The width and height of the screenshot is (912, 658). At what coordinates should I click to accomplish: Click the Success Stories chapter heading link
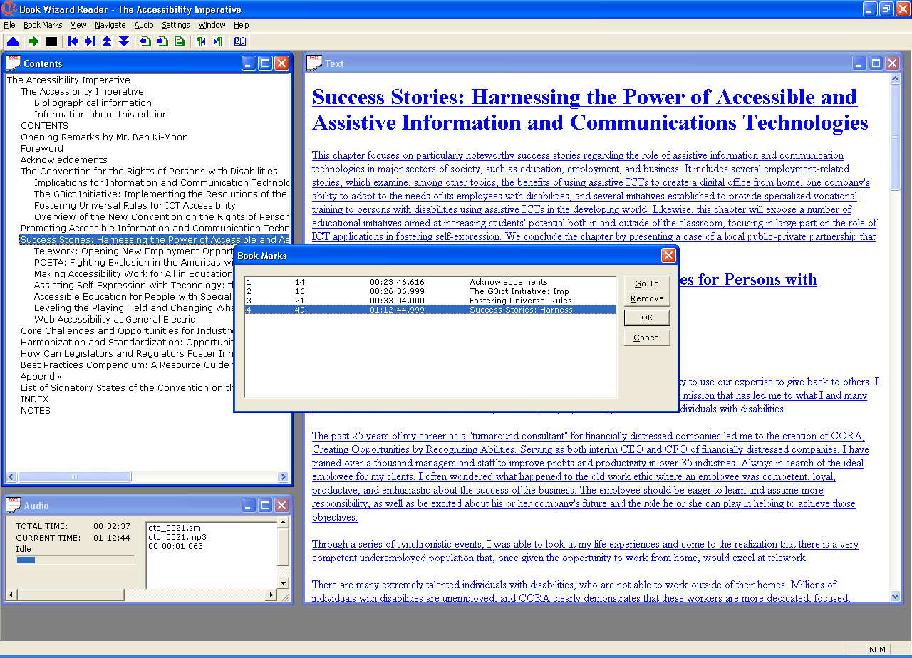[x=590, y=109]
